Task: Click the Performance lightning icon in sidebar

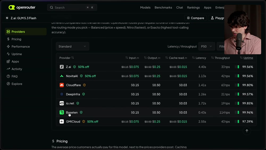Action: (8, 47)
